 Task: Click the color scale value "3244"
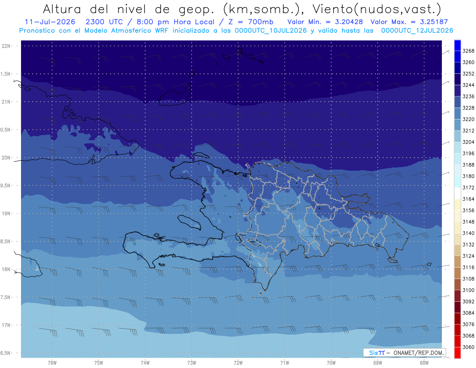coord(468,85)
